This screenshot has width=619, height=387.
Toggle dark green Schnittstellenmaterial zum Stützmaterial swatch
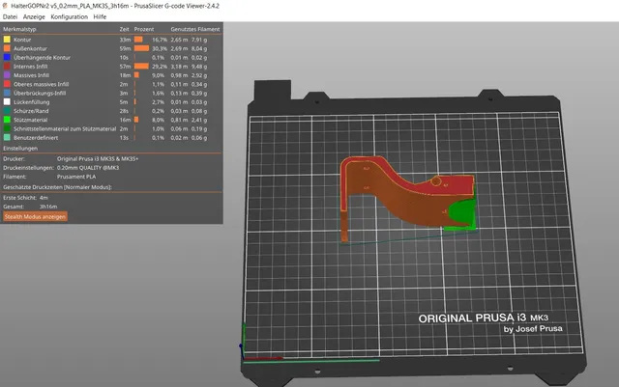point(7,129)
